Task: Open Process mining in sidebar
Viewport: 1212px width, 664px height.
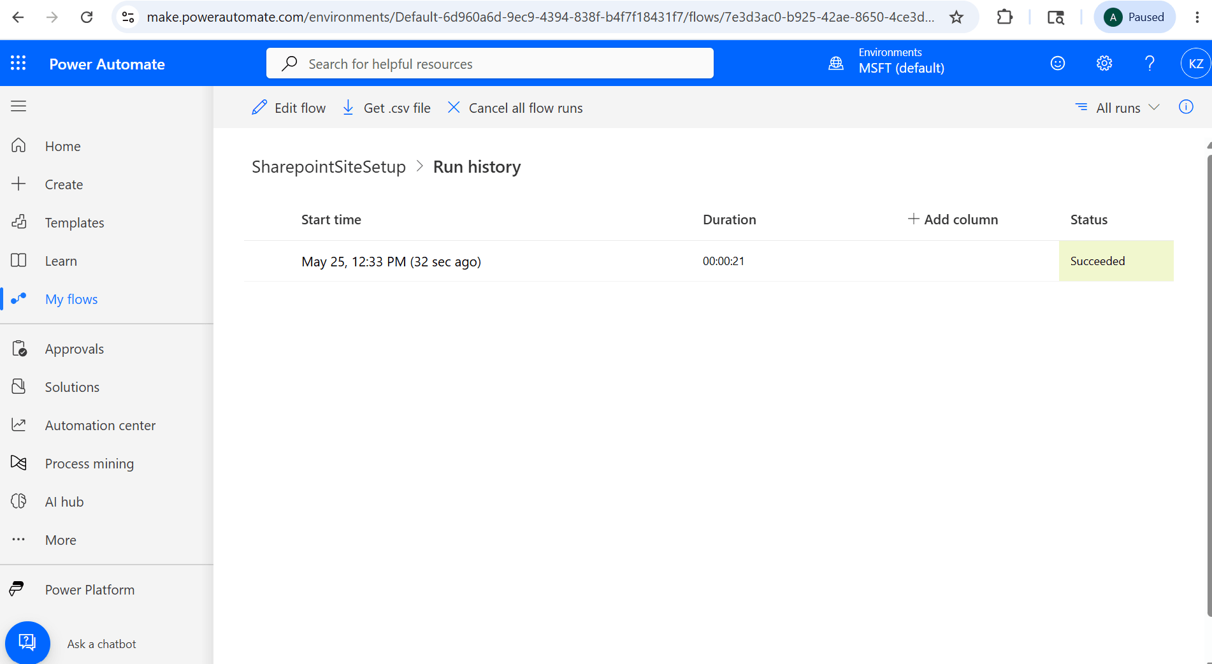Action: 89,463
